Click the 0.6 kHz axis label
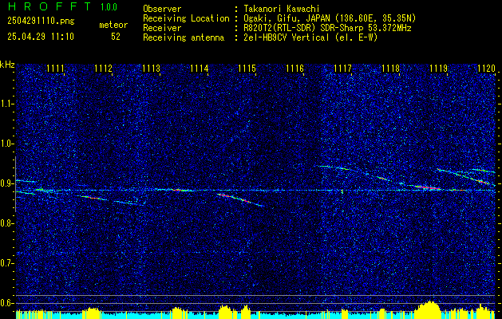 click(6, 303)
